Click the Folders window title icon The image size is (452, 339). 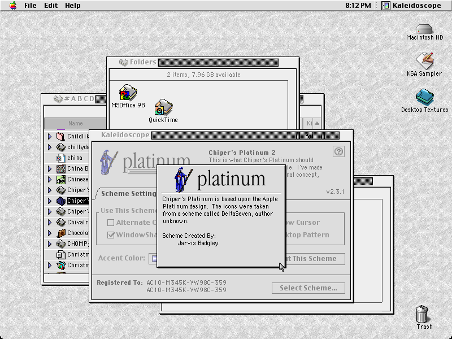click(x=124, y=62)
